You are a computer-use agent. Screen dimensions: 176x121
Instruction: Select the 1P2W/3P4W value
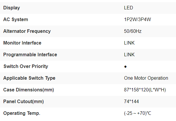click(138, 19)
